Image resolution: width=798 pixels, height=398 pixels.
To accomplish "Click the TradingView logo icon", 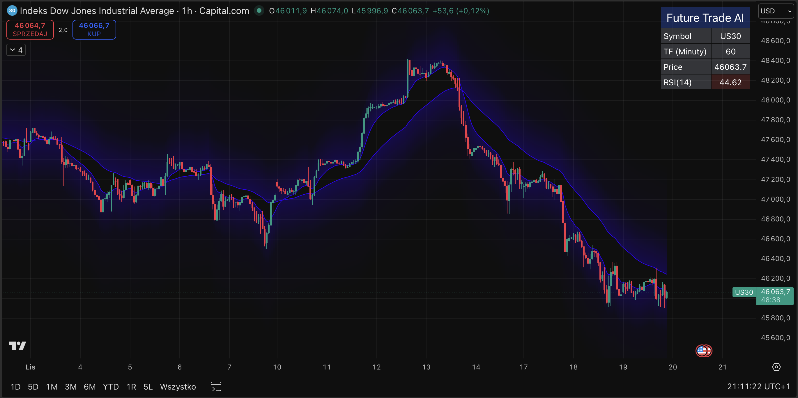I will 17,346.
